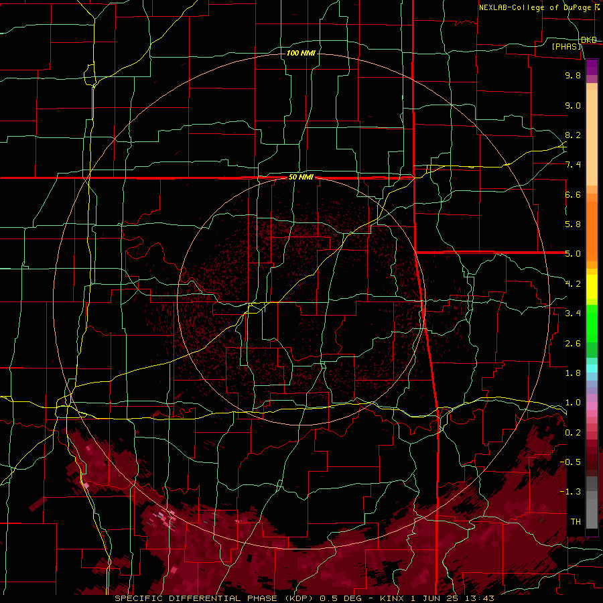
Task: Pick the cyan band of color bar
Action: pos(592,368)
